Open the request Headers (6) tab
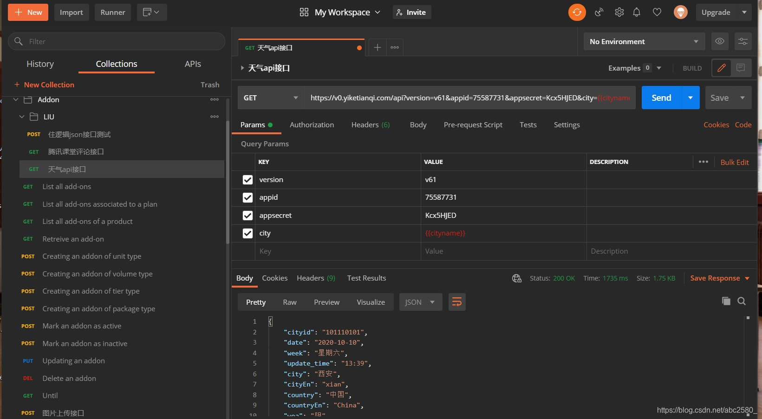762x419 pixels. [x=371, y=125]
